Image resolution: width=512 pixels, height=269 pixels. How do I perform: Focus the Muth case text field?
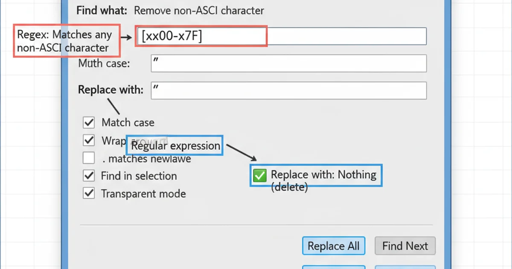click(x=288, y=64)
